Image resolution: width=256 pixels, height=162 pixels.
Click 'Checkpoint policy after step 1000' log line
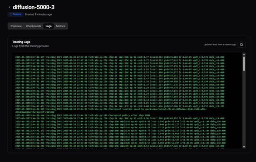[x=83, y=115]
